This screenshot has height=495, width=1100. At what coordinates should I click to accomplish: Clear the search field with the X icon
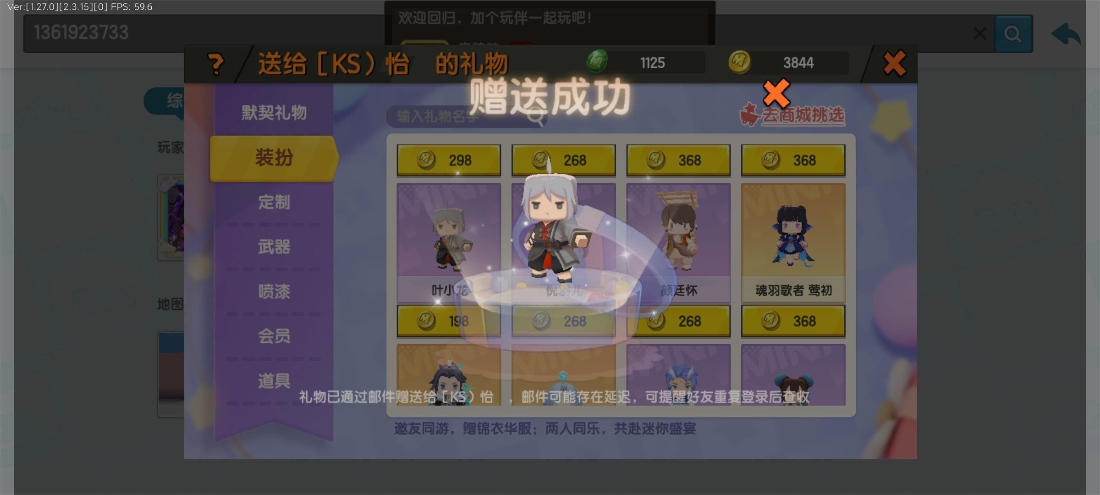tap(979, 33)
